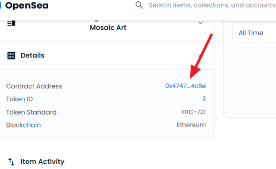Open contract address 0x4747...4c8e link
This screenshot has width=276, height=169.
pos(185,86)
